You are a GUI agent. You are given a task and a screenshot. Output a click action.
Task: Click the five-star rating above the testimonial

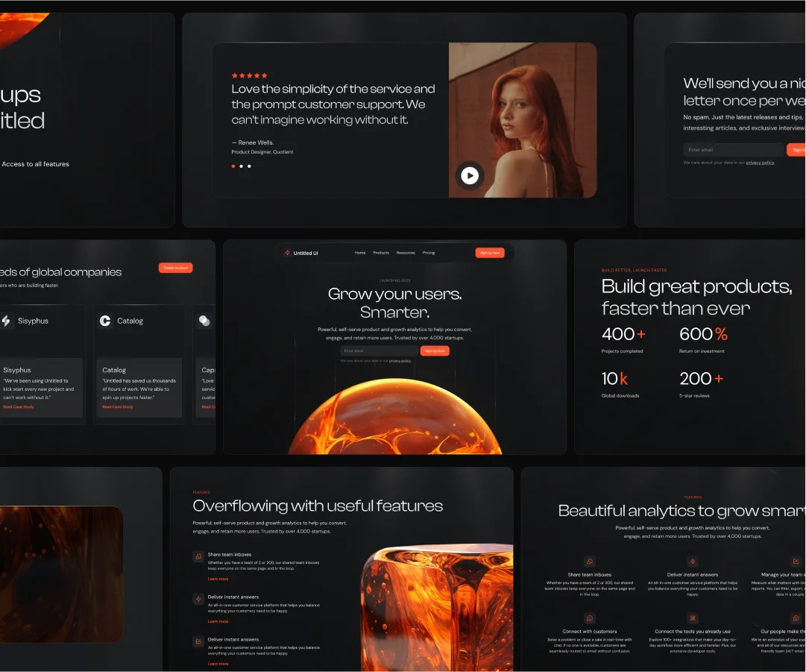click(249, 75)
